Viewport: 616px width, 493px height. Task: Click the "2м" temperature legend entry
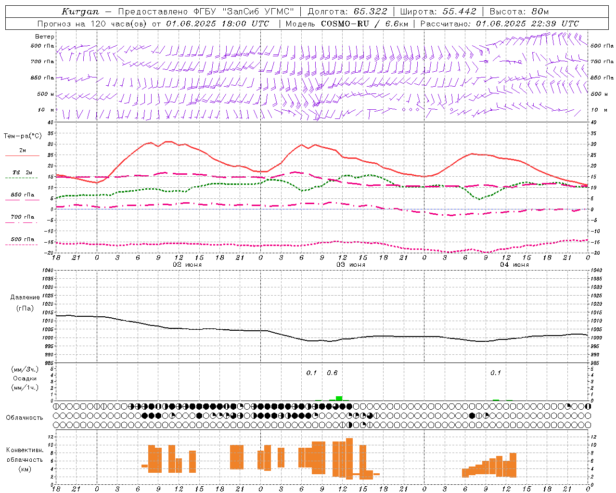(x=23, y=150)
